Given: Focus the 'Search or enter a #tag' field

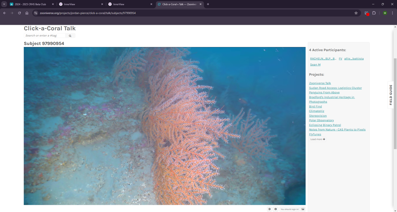Looking at the screenshot, I should pyautogui.click(x=45, y=36).
